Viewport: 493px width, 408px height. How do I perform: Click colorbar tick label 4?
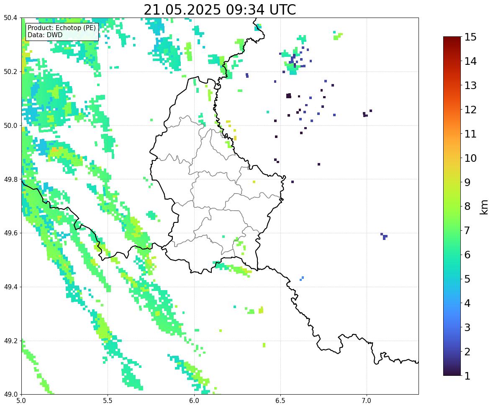point(467,303)
